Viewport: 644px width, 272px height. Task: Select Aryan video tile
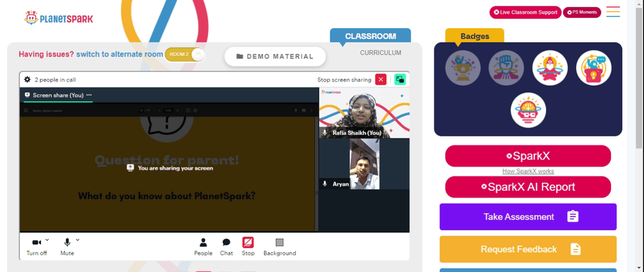[x=365, y=164]
